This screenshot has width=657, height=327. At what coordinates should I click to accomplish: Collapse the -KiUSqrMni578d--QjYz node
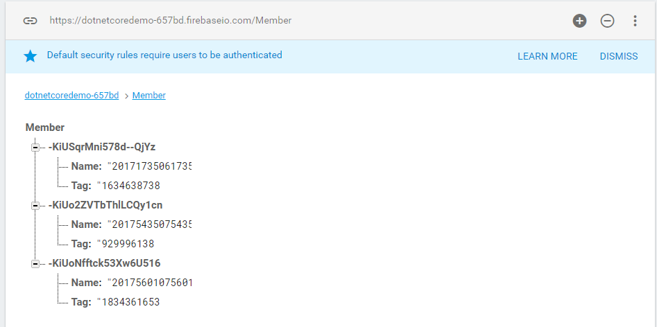(x=35, y=147)
